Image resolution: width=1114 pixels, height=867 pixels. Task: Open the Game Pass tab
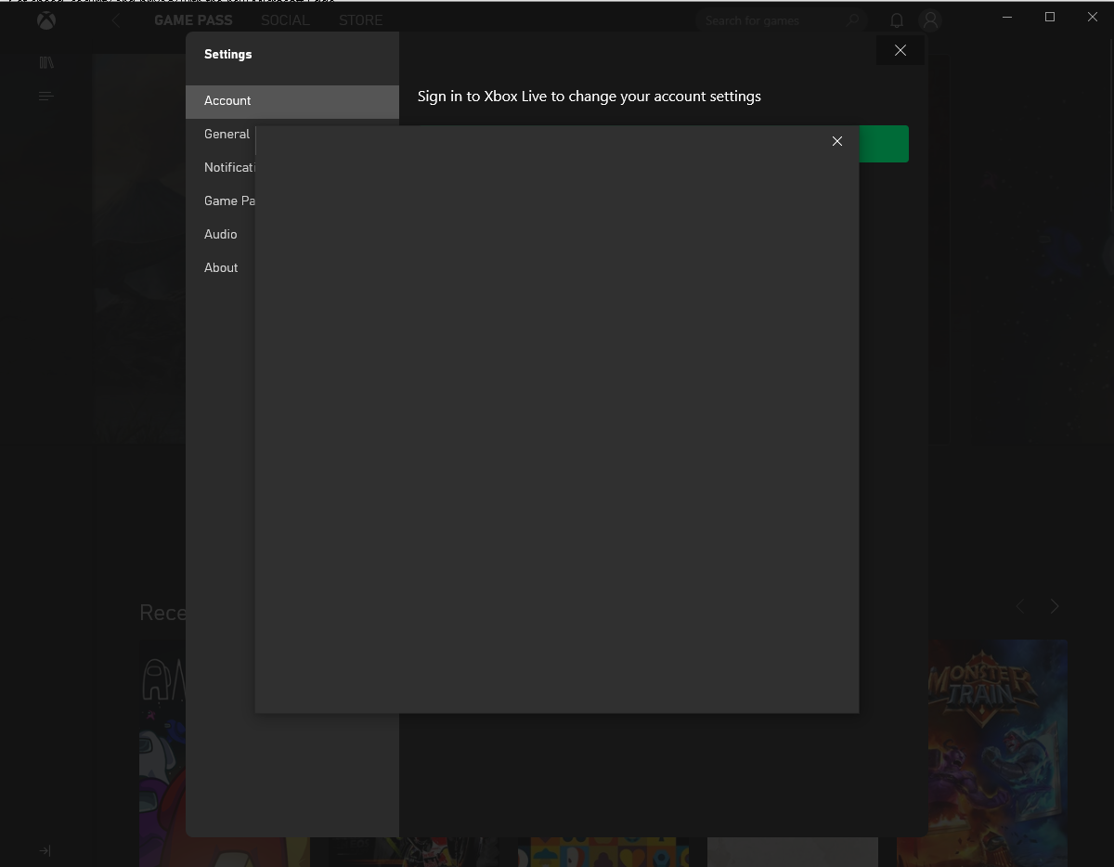click(193, 19)
